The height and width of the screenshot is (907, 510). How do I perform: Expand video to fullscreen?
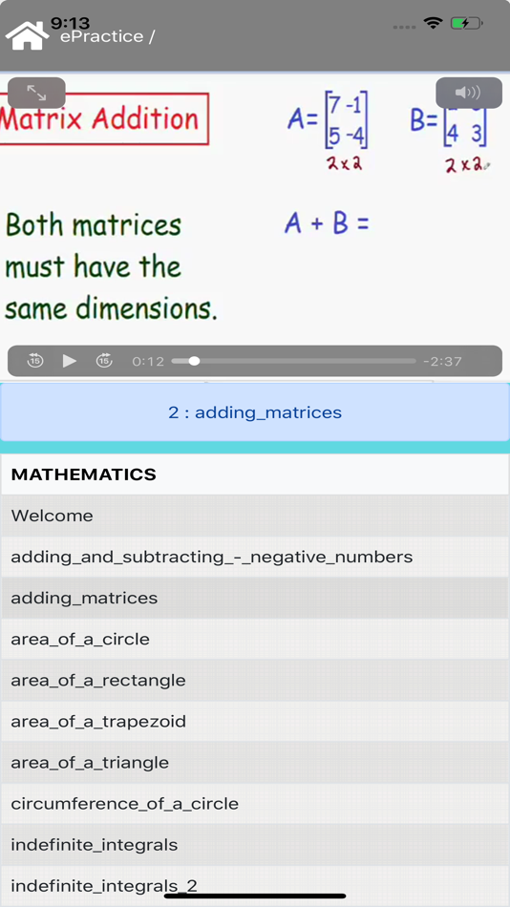[36, 93]
